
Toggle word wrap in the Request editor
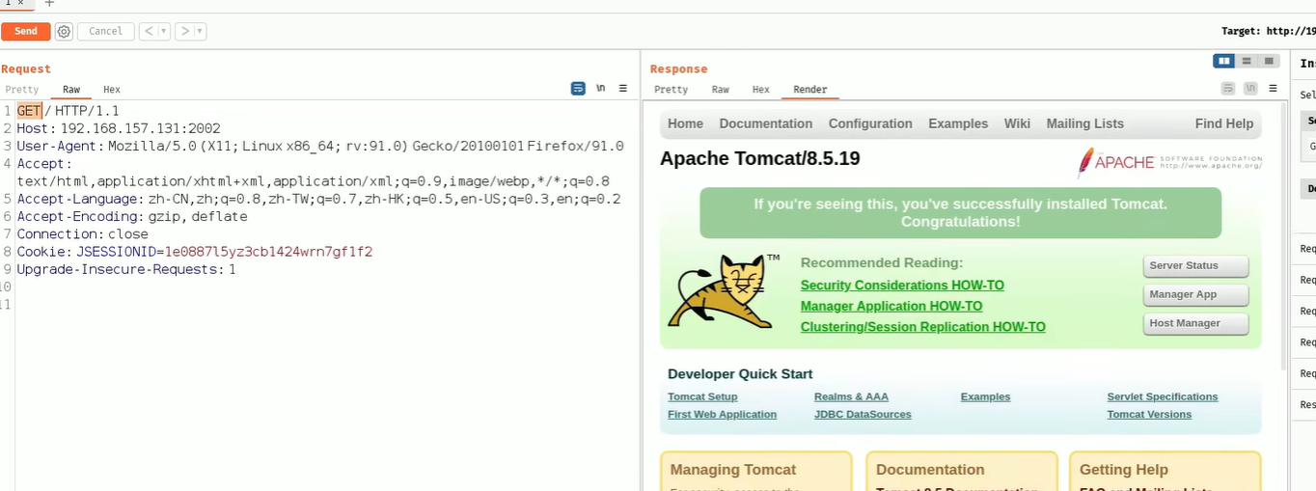tap(578, 89)
